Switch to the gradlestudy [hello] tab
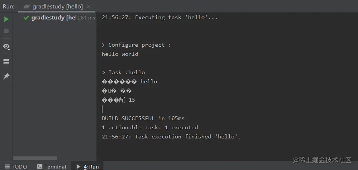The image size is (358, 170). tap(58, 6)
